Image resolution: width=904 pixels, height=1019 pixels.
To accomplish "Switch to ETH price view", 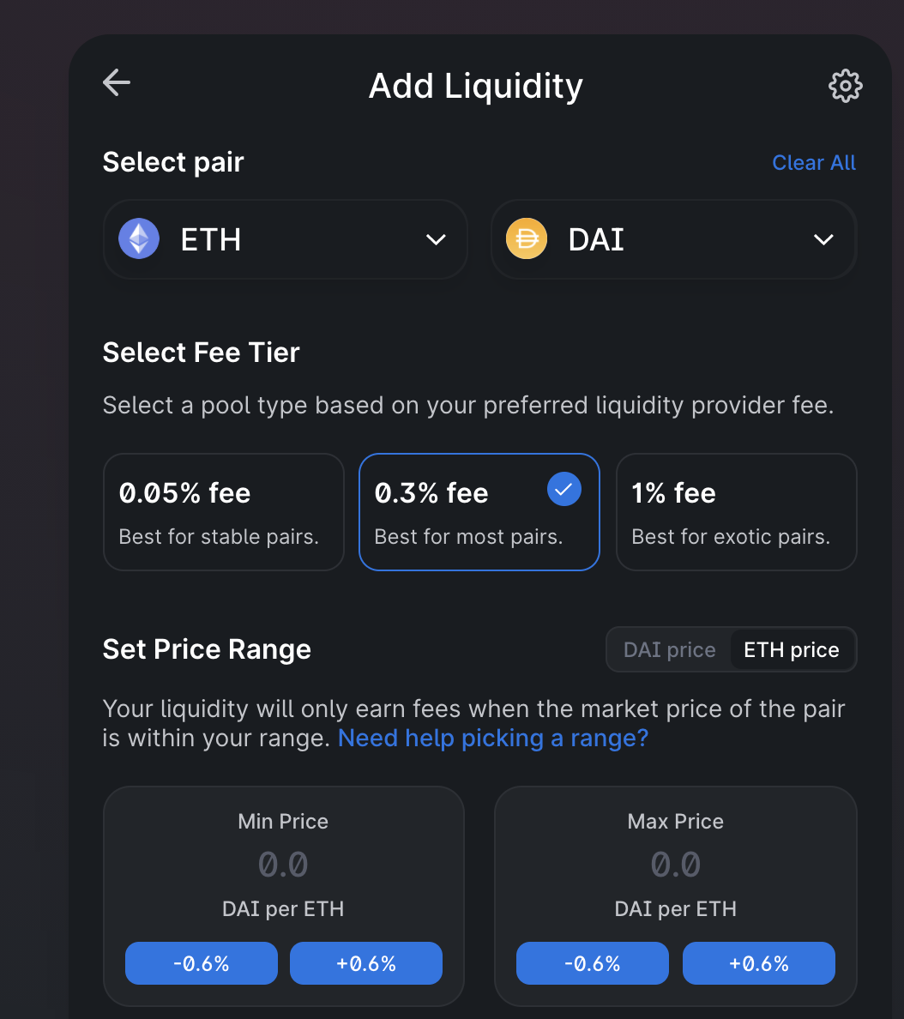I will coord(792,650).
